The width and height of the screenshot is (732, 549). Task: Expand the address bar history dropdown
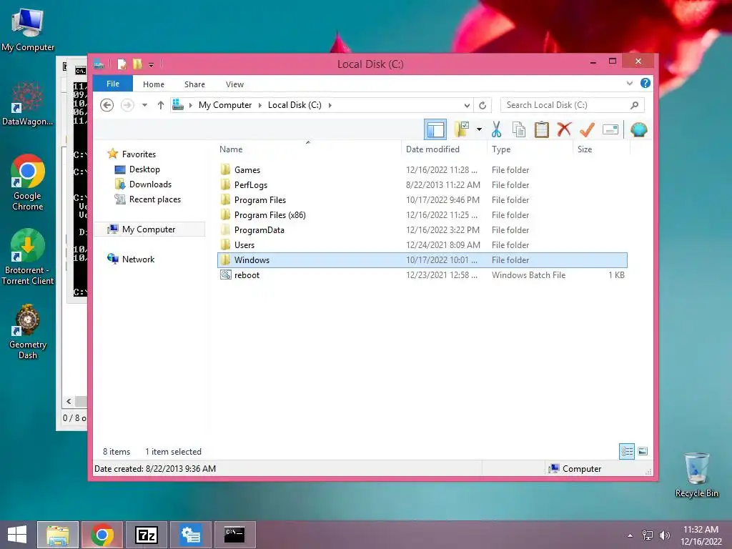pyautogui.click(x=466, y=105)
